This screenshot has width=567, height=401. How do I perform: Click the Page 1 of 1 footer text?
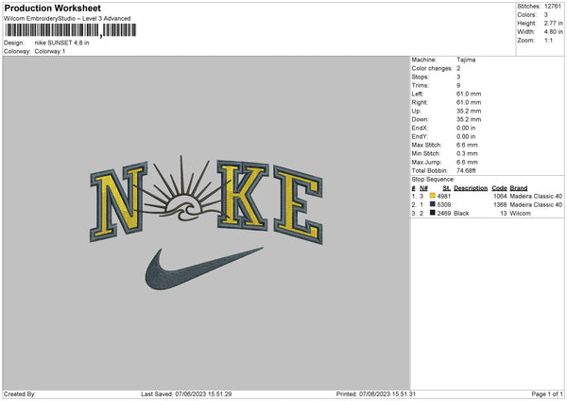(x=547, y=393)
